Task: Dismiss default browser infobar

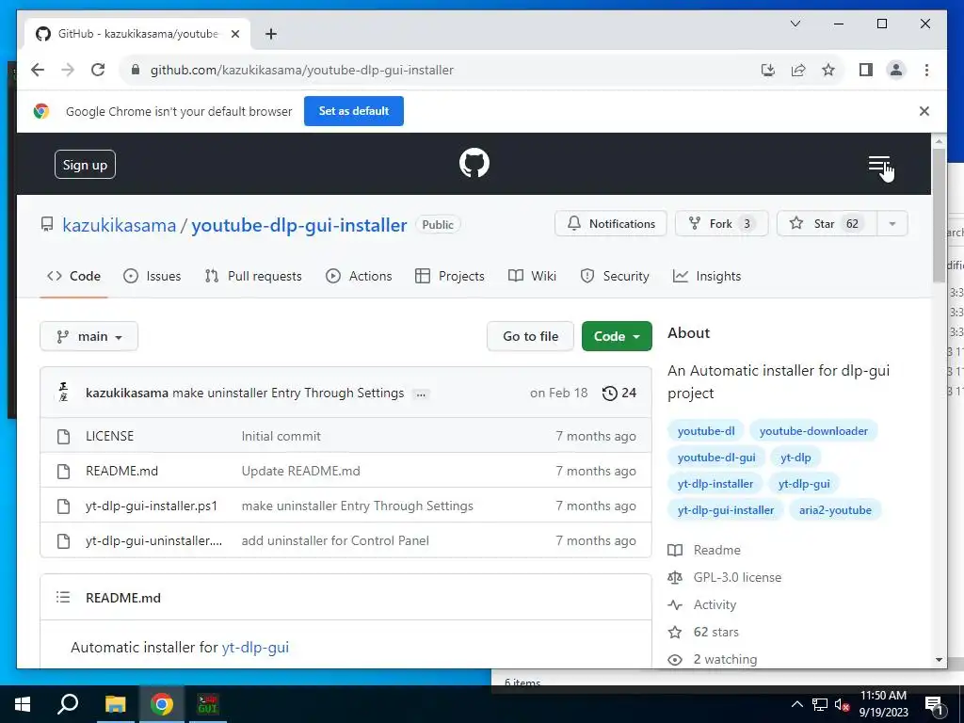Action: coord(924,111)
